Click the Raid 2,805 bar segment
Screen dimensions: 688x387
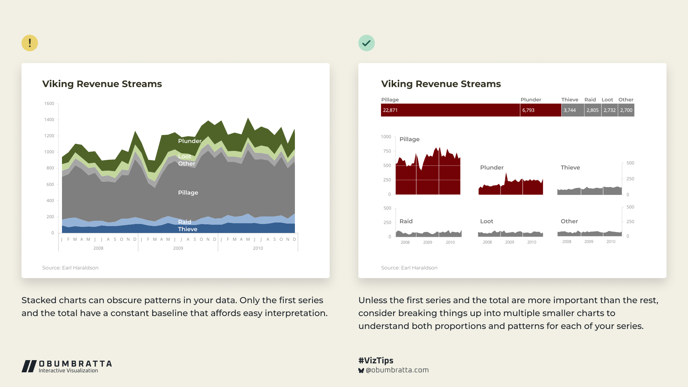tap(592, 110)
